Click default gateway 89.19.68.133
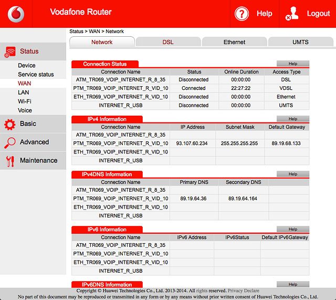The height and width of the screenshot is (300, 336). point(286,143)
